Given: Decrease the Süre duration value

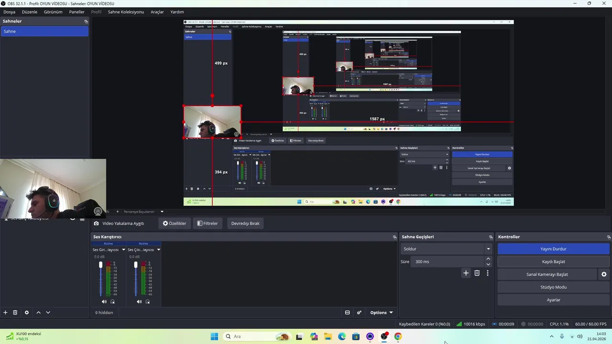Looking at the screenshot, I should (x=488, y=264).
